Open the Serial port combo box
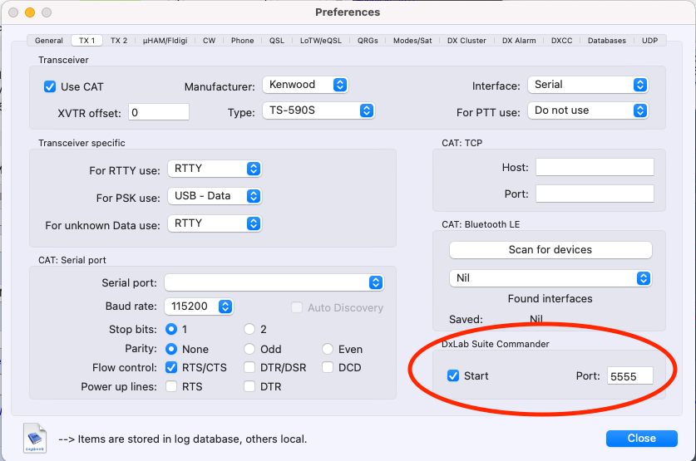The width and height of the screenshot is (696, 461). (x=274, y=283)
